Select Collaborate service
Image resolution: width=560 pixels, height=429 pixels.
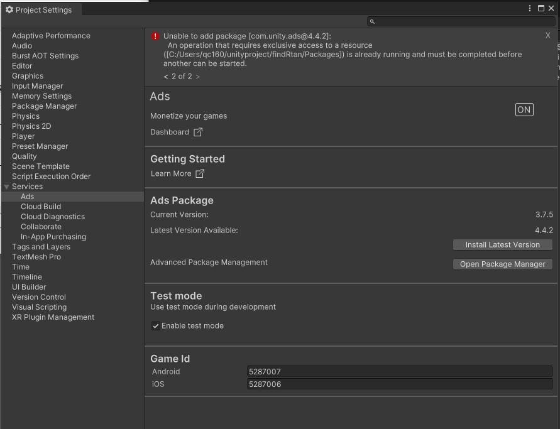[41, 227]
